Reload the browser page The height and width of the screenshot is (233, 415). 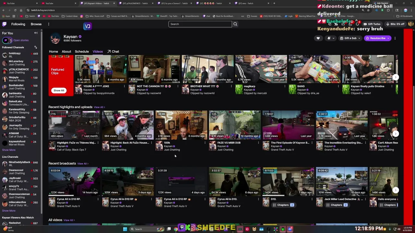point(15,10)
